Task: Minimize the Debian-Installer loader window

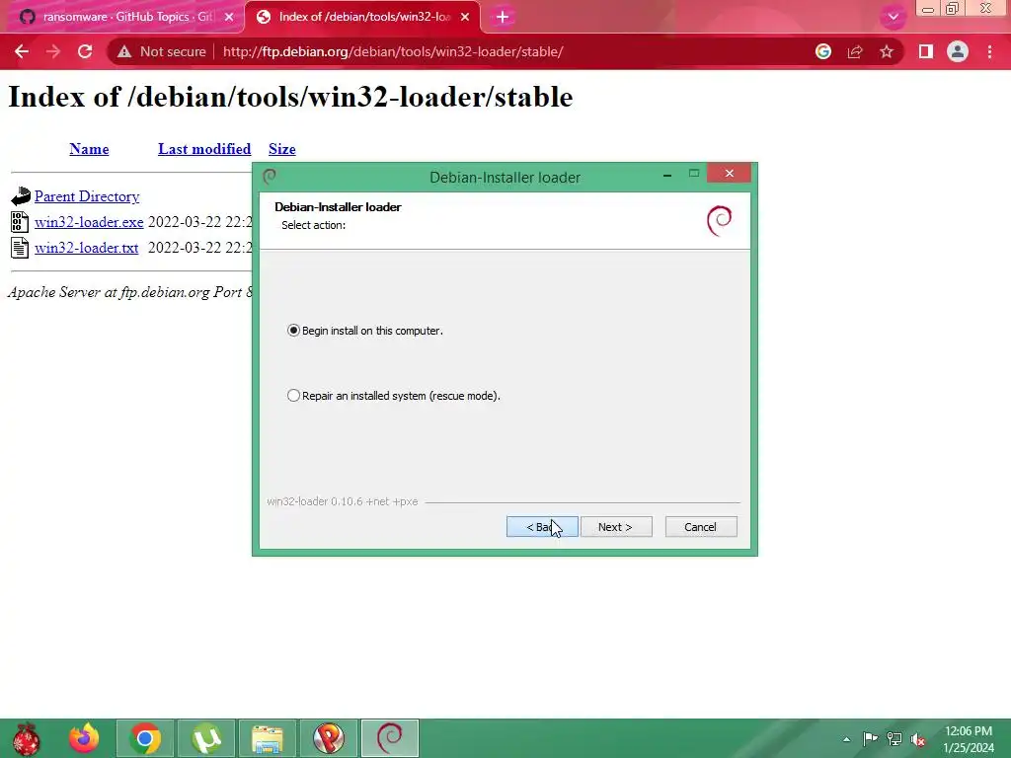Action: [667, 174]
